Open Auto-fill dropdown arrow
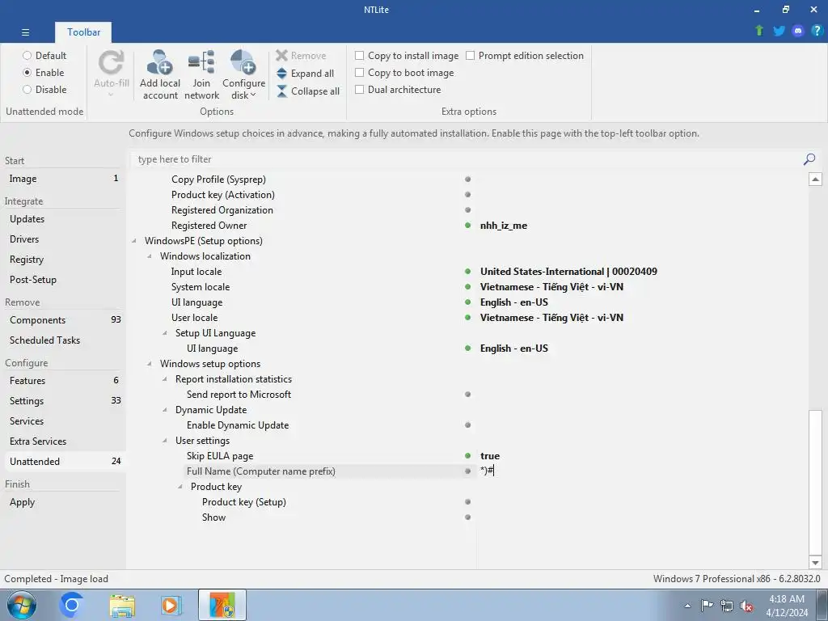This screenshot has width=828, height=621. (111, 95)
